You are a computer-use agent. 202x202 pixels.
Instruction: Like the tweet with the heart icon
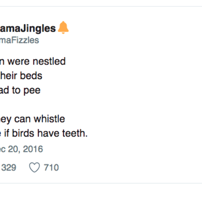coord(35,167)
